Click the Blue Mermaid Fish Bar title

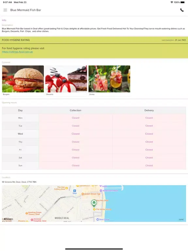tap(25, 10)
